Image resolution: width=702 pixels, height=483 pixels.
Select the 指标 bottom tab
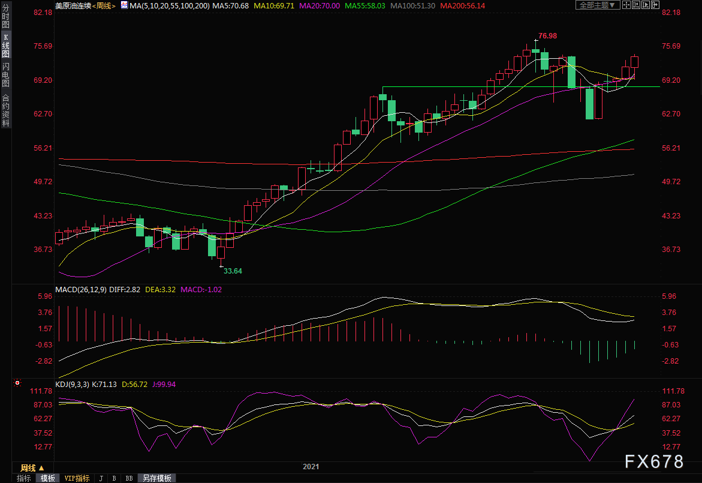point(24,478)
